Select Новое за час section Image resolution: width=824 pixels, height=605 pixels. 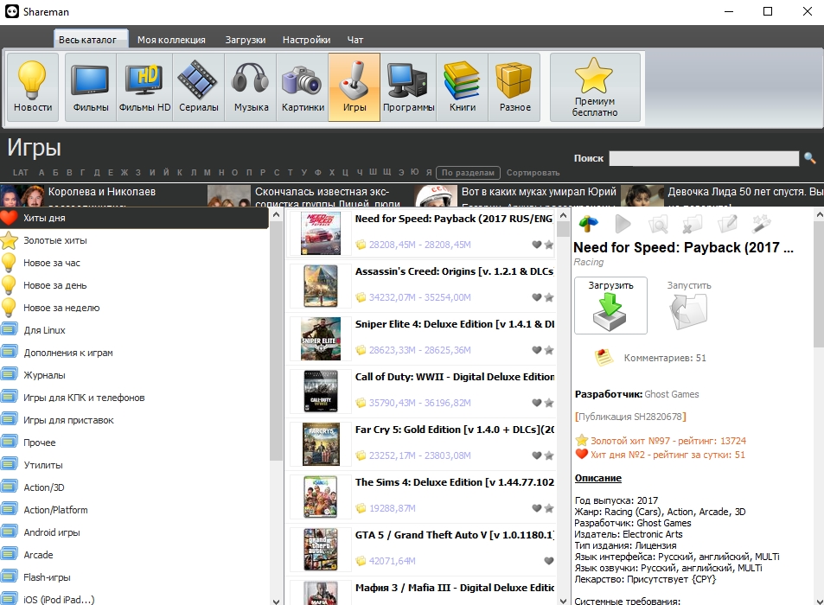click(x=134, y=263)
